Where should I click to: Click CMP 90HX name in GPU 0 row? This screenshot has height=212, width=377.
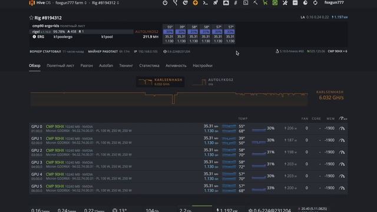click(55, 127)
